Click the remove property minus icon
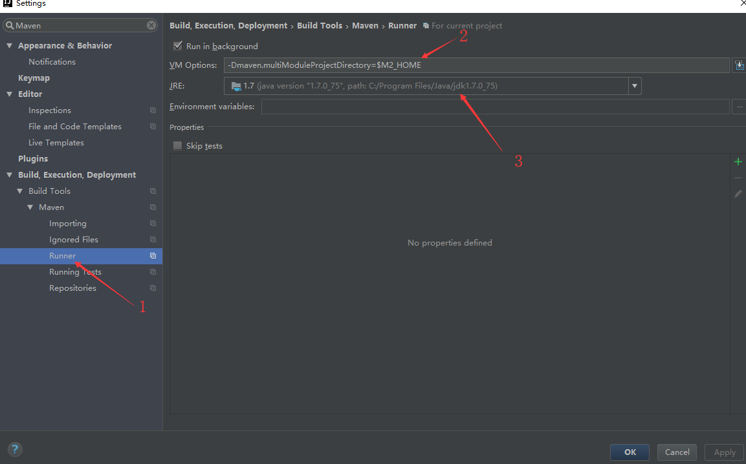This screenshot has height=464, width=746. coord(738,178)
